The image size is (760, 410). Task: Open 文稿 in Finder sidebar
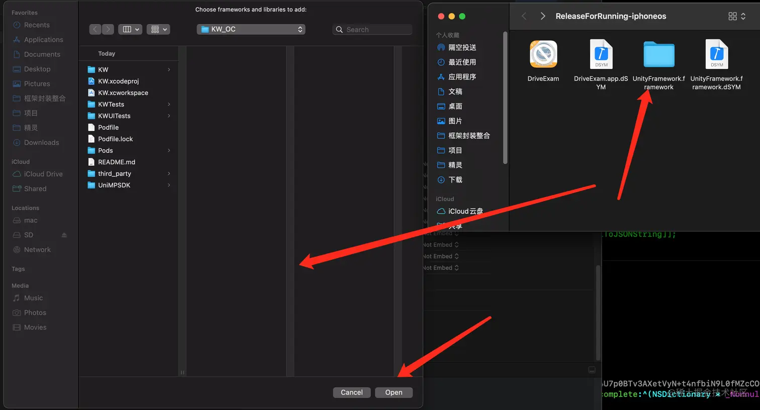tap(450, 91)
